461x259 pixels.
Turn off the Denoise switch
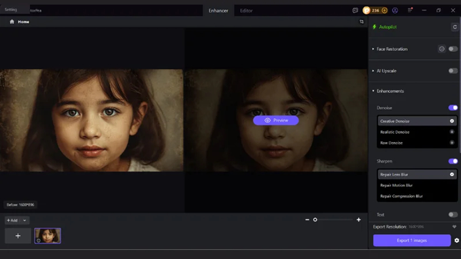(x=453, y=108)
